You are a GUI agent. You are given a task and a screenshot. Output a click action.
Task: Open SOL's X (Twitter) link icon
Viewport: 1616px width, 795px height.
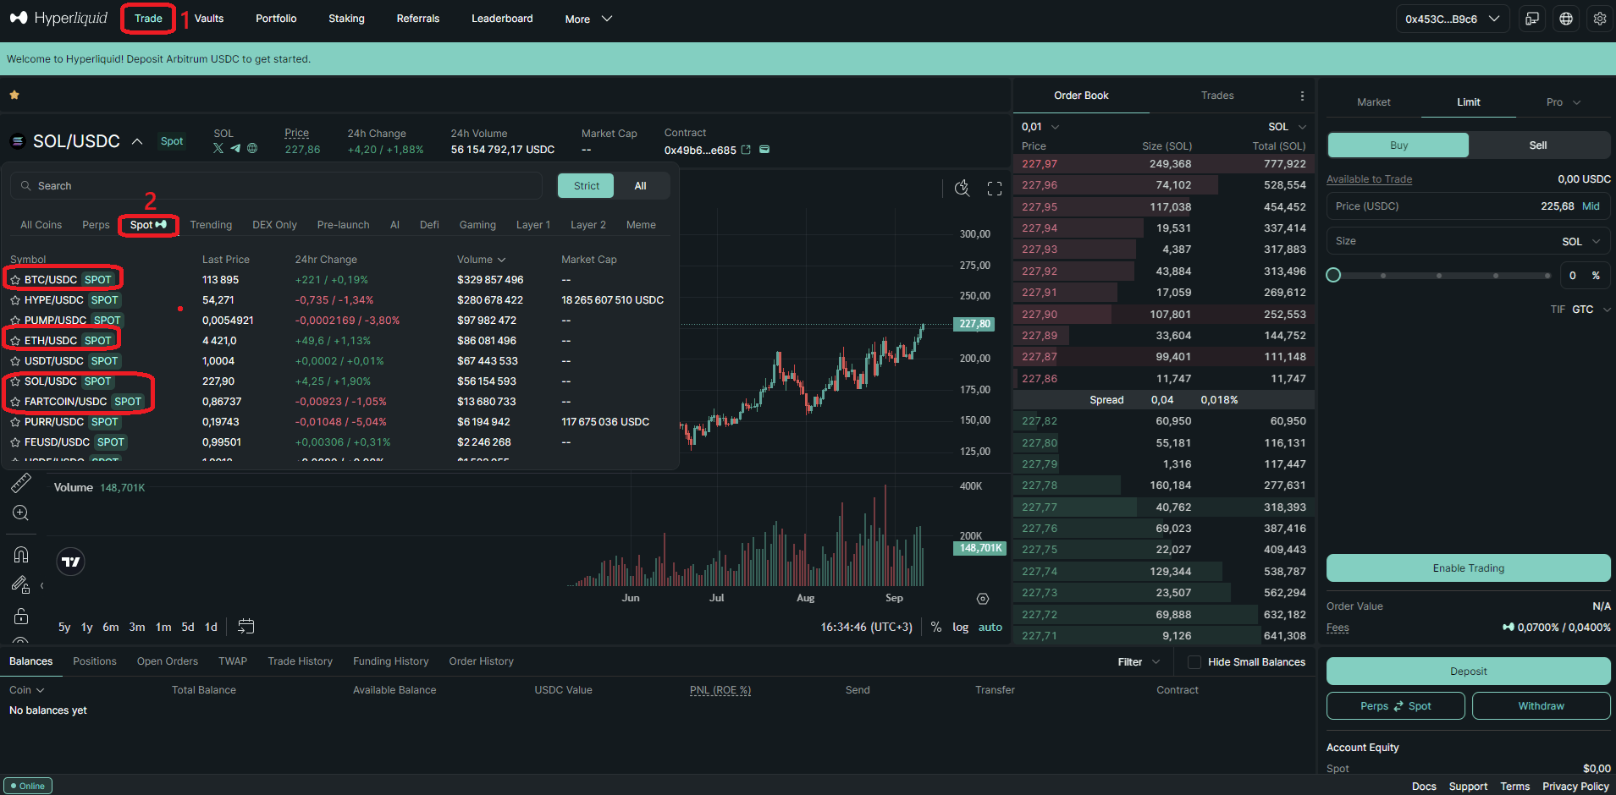click(218, 148)
